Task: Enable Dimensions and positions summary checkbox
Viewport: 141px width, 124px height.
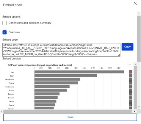Action: [x=4, y=23]
